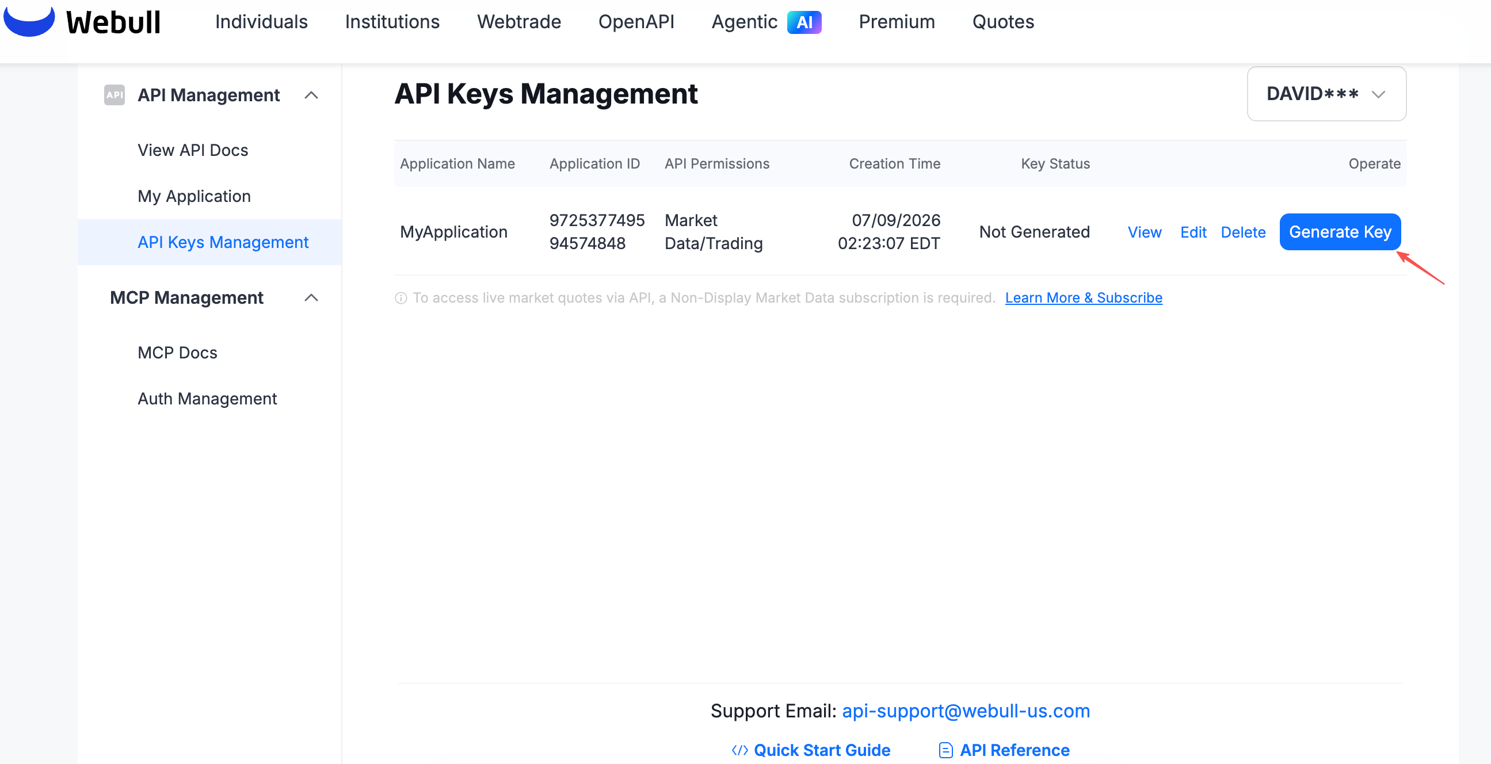Click the Quick Start Guide code icon
This screenshot has height=764, width=1491.
click(739, 750)
